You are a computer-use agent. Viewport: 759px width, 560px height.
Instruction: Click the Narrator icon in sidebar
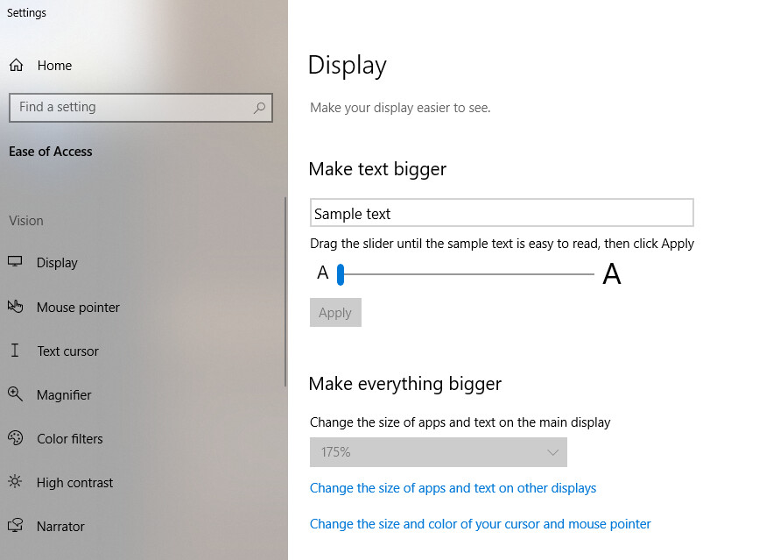[15, 526]
